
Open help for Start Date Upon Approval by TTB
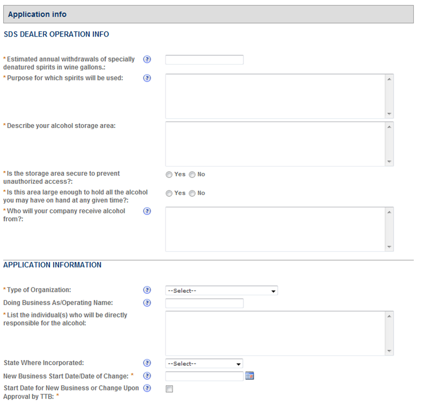coord(147,388)
